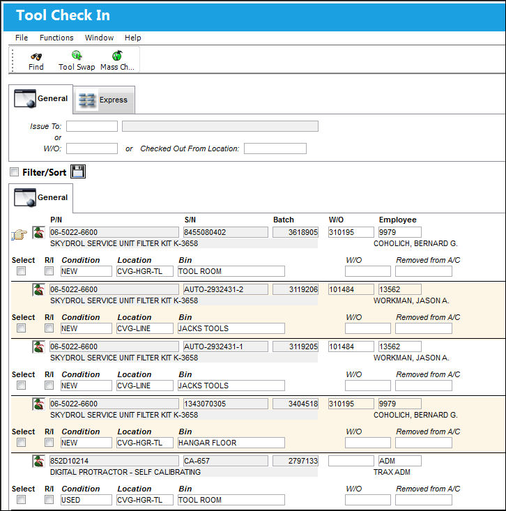Tick Select checkbox for CA-657 protractor row
The height and width of the screenshot is (511, 506).
click(x=21, y=499)
